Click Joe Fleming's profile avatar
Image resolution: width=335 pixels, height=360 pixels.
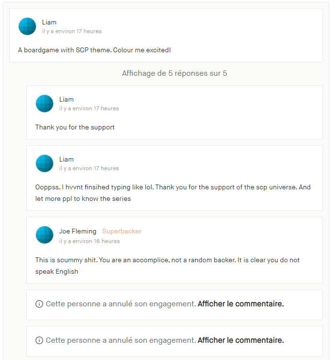pos(45,235)
